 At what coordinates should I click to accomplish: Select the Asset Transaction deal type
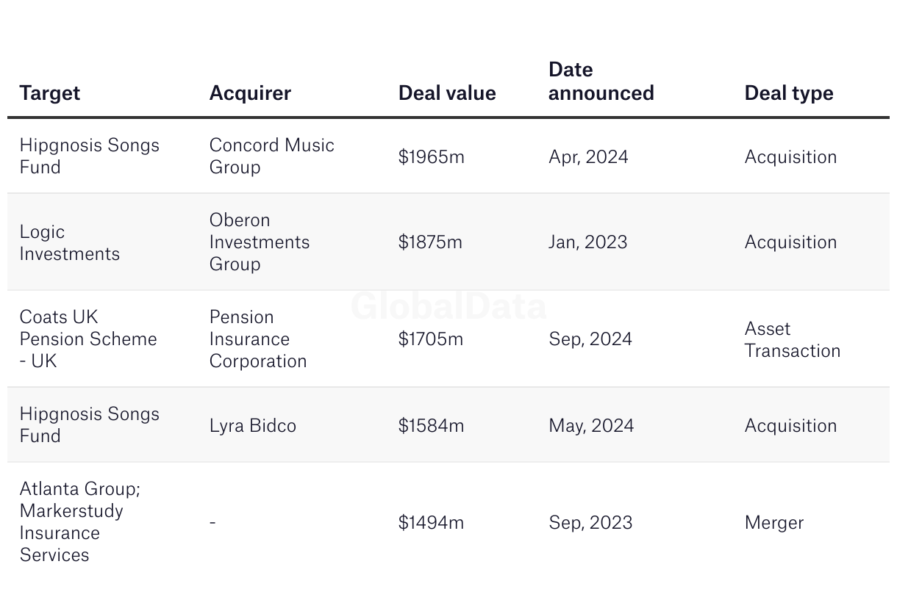coord(792,339)
